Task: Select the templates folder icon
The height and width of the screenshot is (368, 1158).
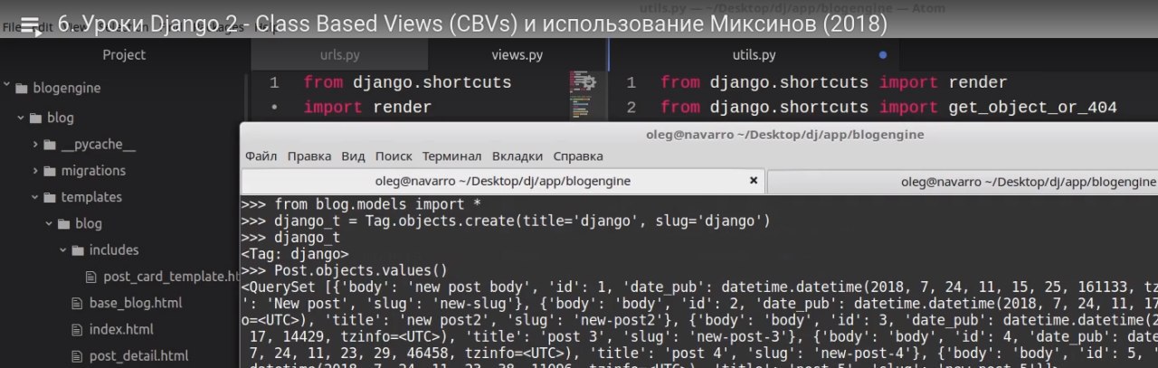Action: click(x=51, y=197)
